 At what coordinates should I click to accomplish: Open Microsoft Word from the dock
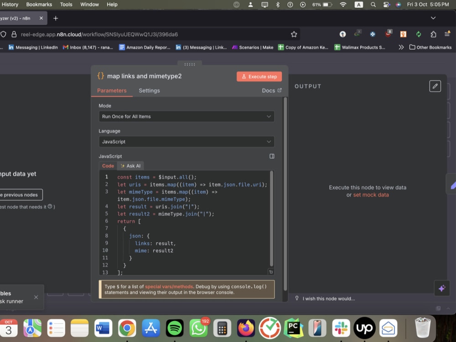pos(103,328)
